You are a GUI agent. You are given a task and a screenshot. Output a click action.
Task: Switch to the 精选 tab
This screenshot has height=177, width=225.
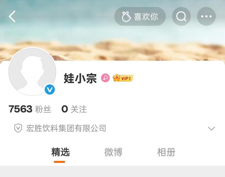[x=60, y=152]
